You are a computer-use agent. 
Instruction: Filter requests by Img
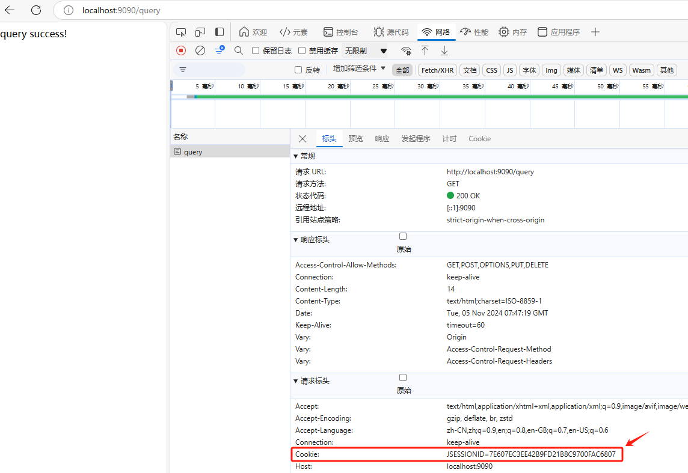551,70
